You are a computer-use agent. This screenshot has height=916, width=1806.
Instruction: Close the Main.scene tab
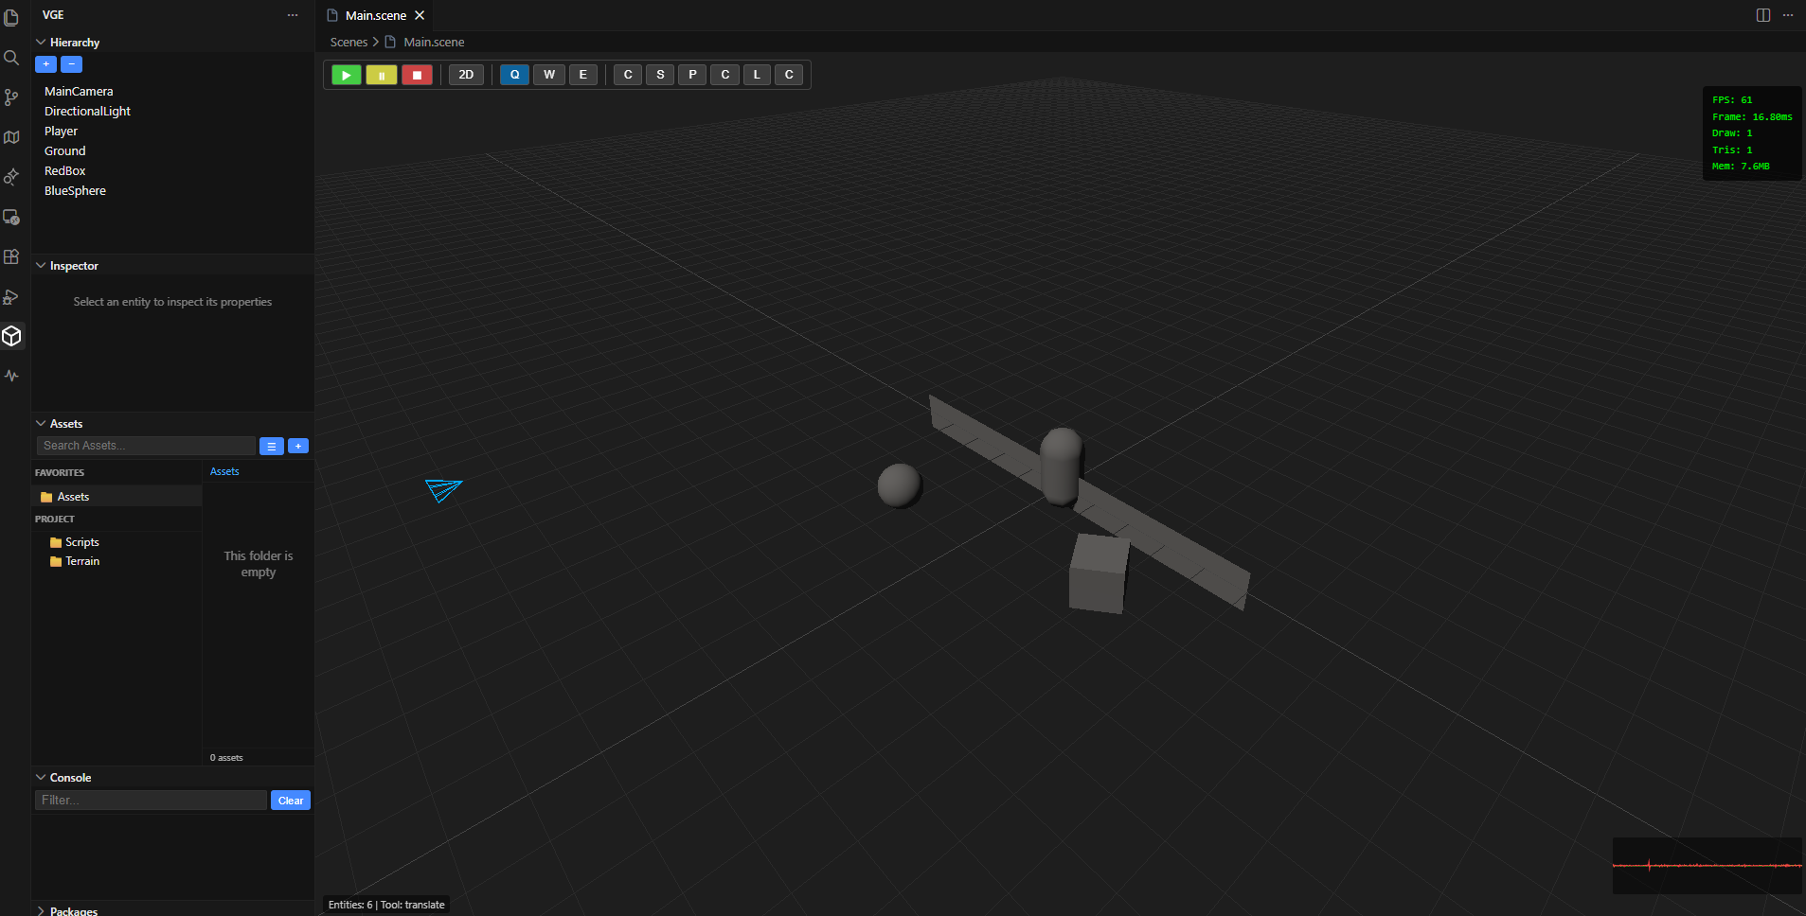tap(420, 15)
